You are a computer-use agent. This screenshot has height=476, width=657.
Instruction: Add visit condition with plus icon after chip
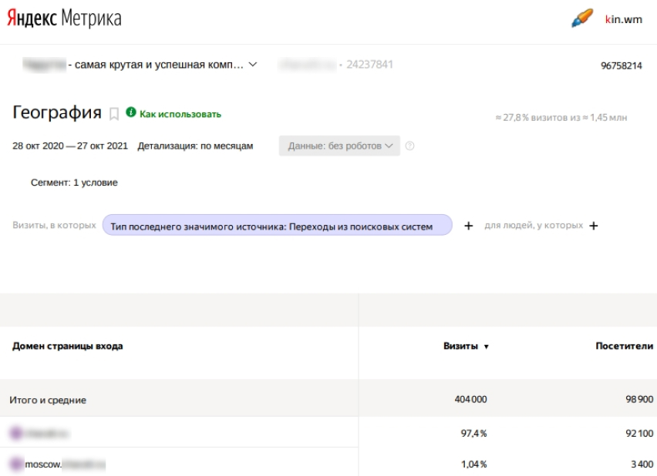[x=467, y=226]
